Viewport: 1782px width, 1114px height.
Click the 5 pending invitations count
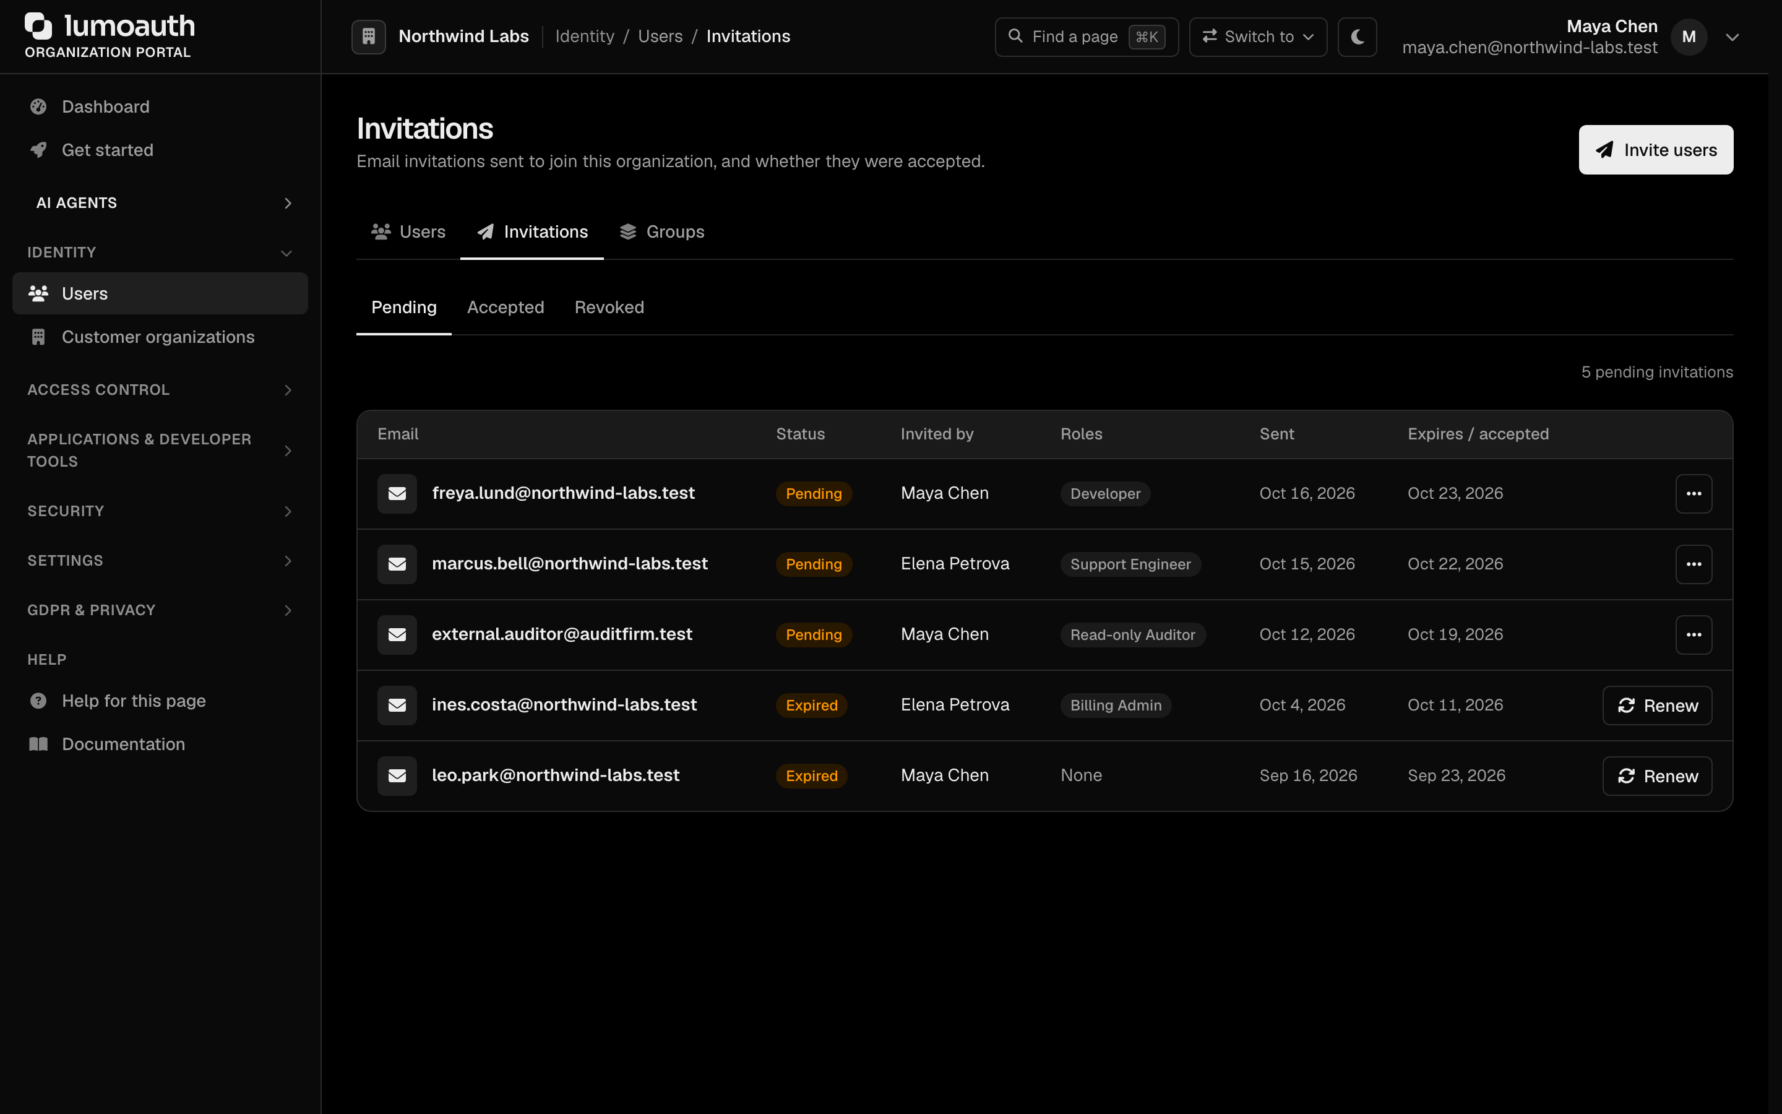point(1657,372)
